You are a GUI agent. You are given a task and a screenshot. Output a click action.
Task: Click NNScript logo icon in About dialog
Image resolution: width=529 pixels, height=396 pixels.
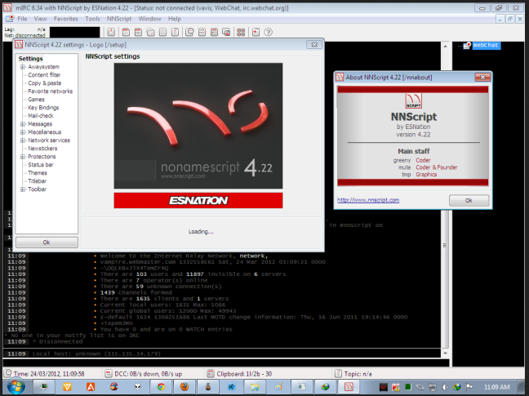click(416, 102)
